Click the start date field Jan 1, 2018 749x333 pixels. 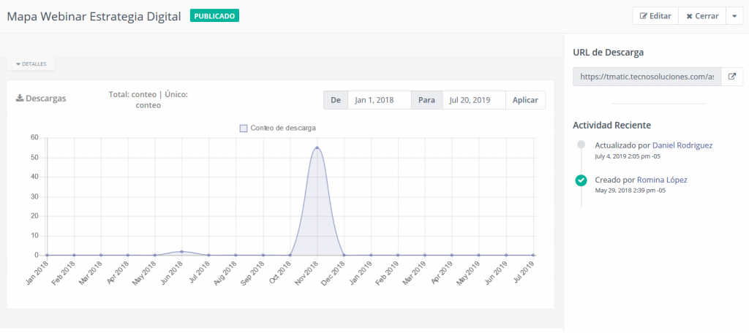pyautogui.click(x=379, y=100)
